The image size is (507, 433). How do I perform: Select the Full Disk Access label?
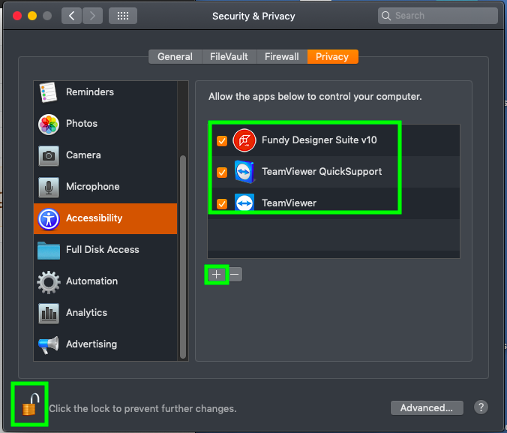(103, 249)
